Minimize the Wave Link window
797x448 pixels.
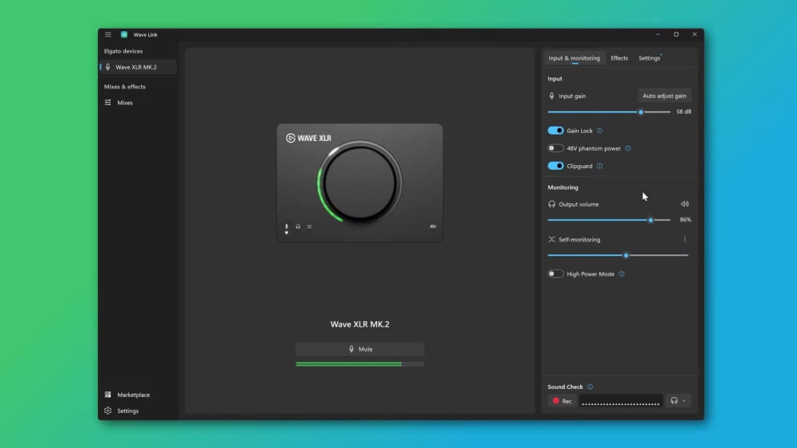658,34
